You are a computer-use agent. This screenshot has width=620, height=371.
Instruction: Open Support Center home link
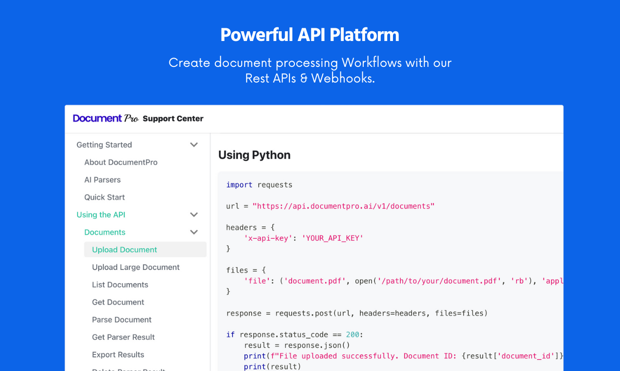click(173, 118)
